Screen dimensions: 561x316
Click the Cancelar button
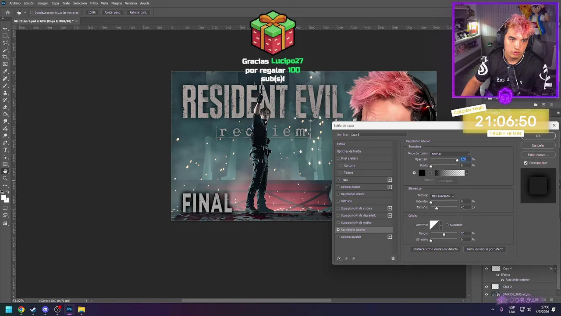pyautogui.click(x=538, y=145)
